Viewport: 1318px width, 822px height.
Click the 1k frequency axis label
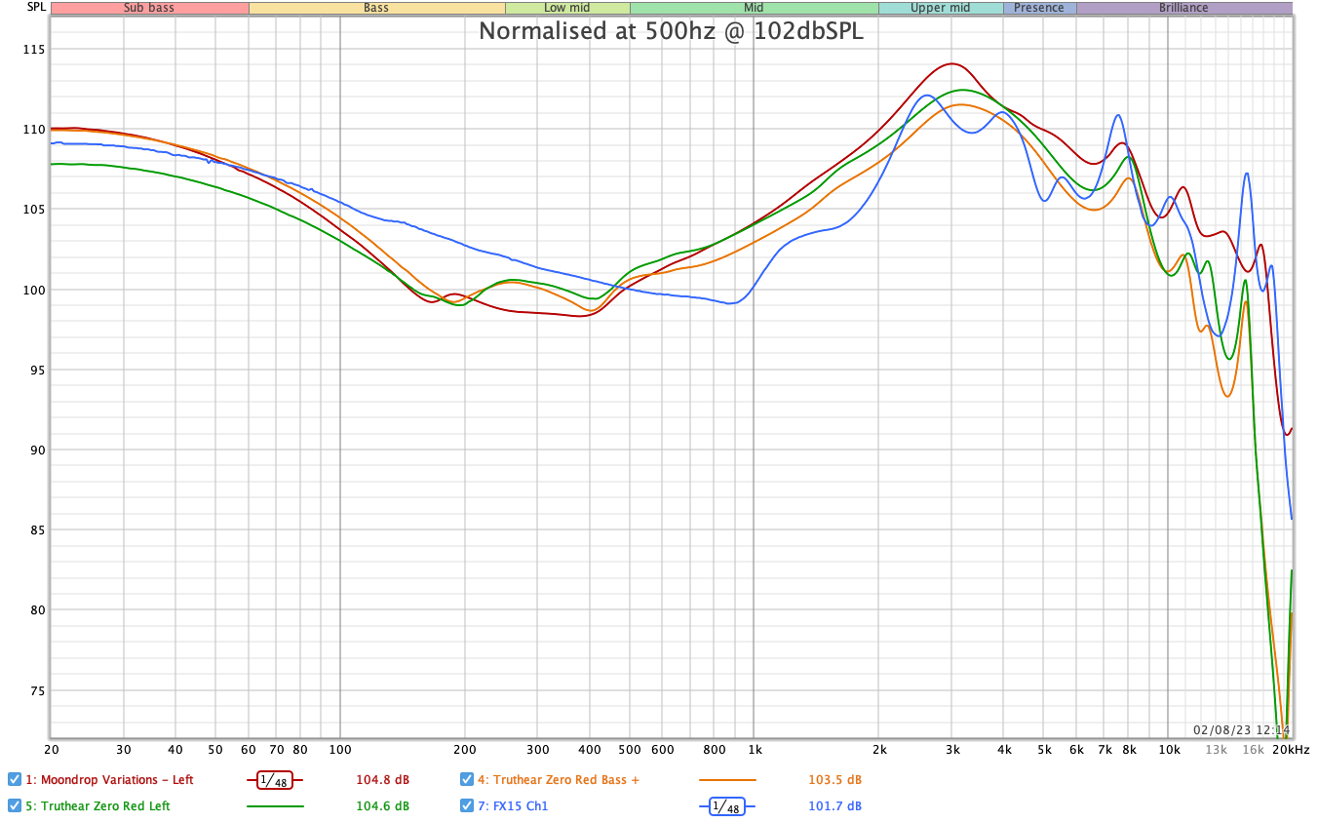point(755,750)
